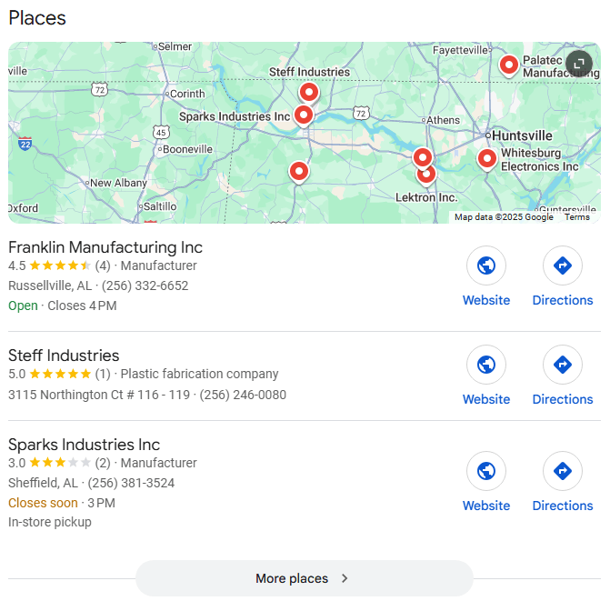Open the Steff Industries listing title
The height and width of the screenshot is (601, 610).
64,356
